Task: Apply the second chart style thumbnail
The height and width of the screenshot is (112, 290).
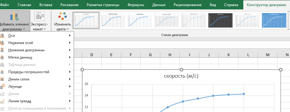Action: point(113,20)
